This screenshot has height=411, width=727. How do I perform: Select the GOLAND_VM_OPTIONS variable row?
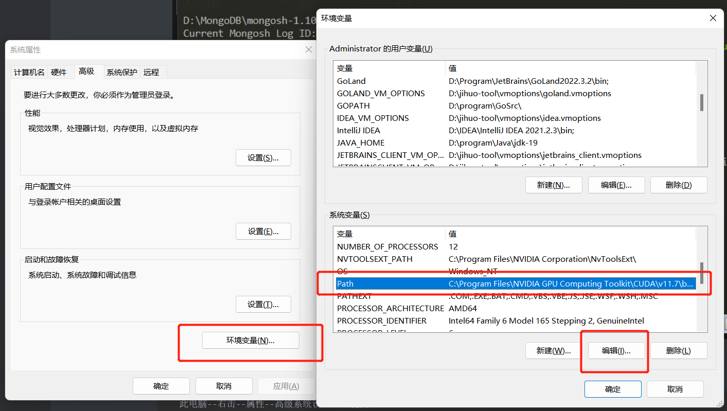516,94
